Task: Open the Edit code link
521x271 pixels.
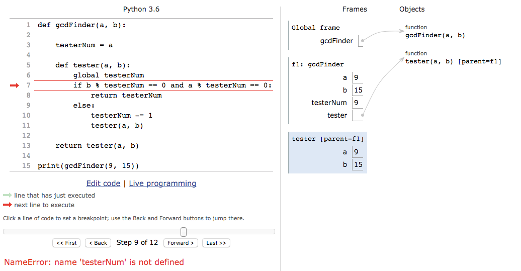Action: click(103, 184)
